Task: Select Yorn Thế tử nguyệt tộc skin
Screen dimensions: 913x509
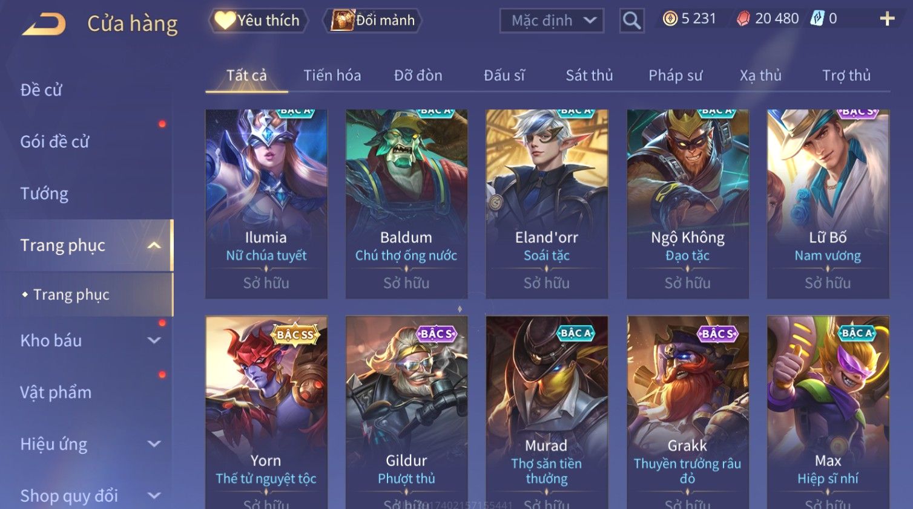Action: tap(266, 412)
